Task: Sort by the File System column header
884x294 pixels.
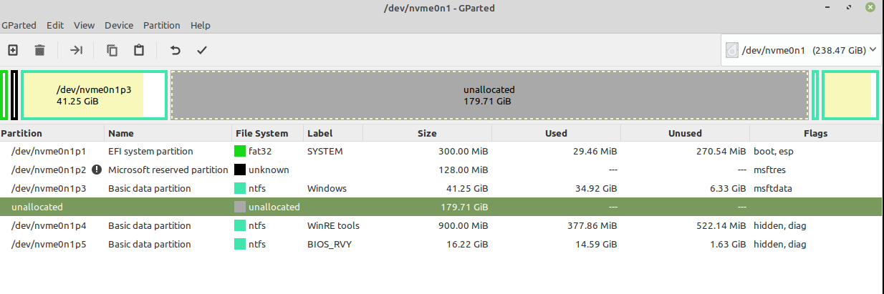Action: [261, 133]
